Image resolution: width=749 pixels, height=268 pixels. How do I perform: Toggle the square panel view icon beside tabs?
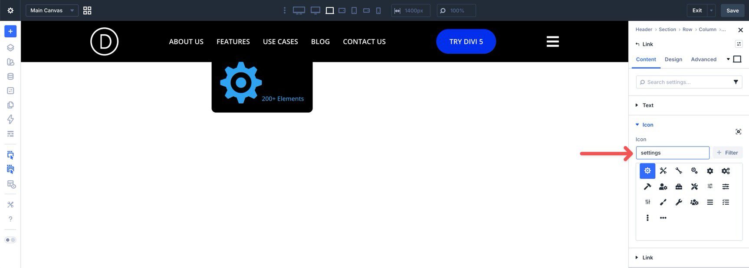pos(737,59)
